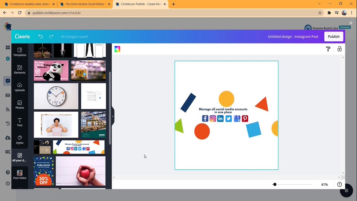357x201 pixels.
Task: Select the Tips jar design thumbnail
Action: (x=88, y=70)
